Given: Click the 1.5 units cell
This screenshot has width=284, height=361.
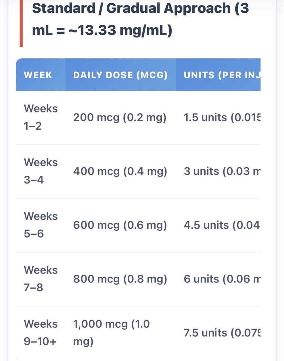Looking at the screenshot, I should click(222, 117).
